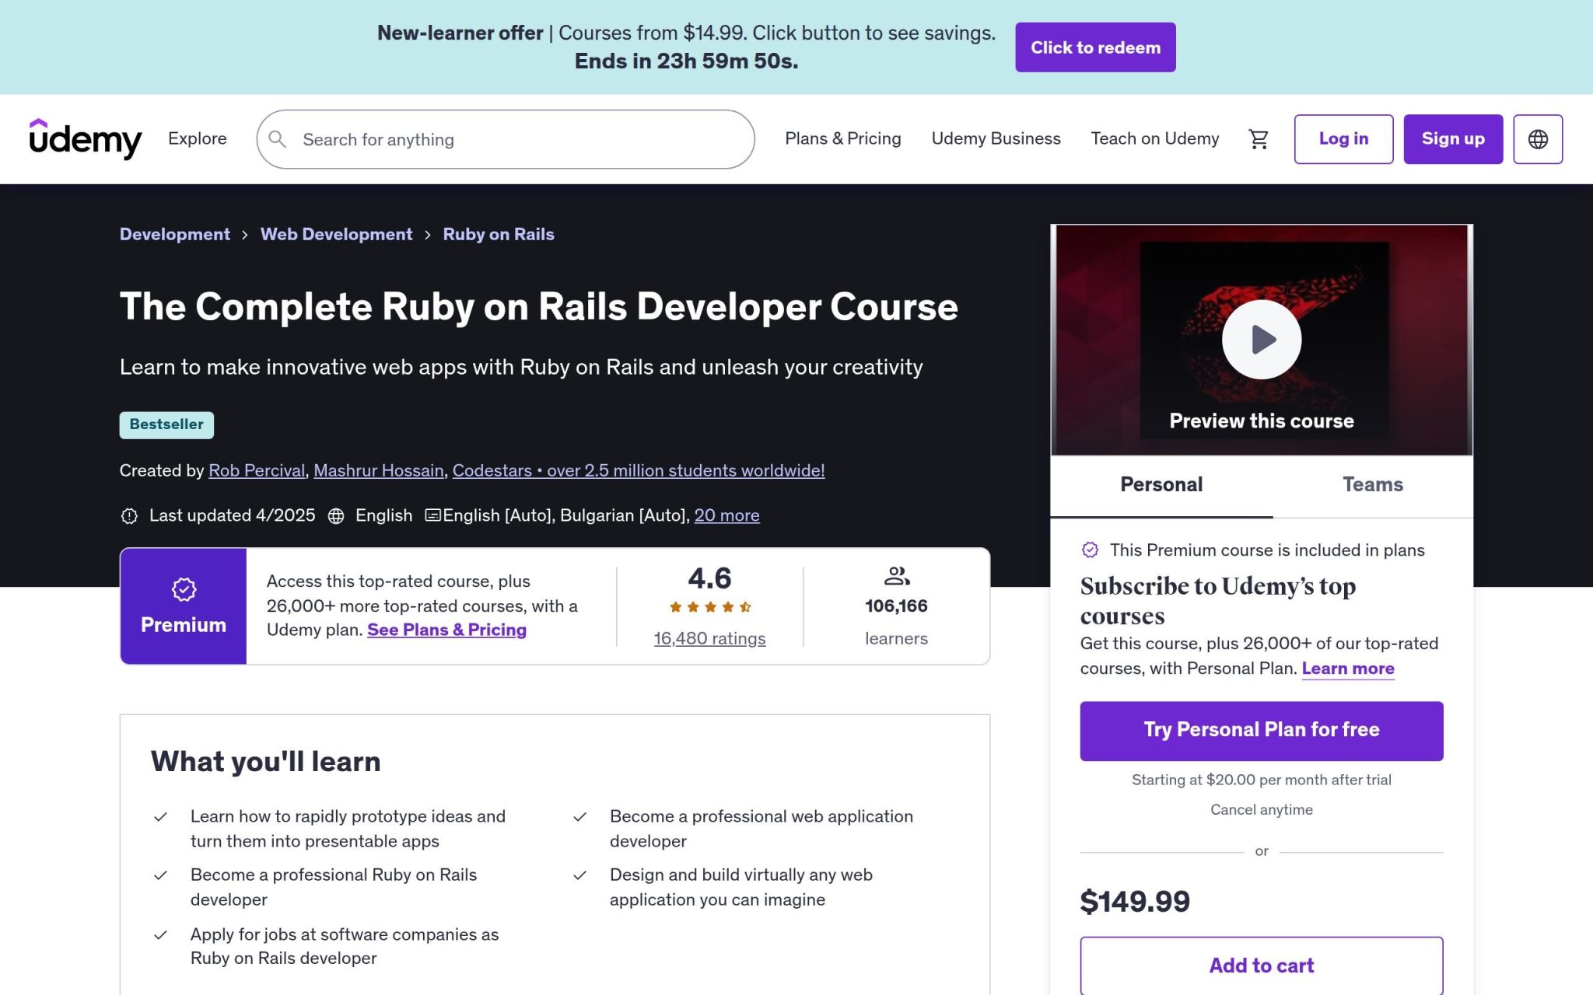Click the learners people icon
Viewport: 1593px width, 995px height.
(897, 576)
